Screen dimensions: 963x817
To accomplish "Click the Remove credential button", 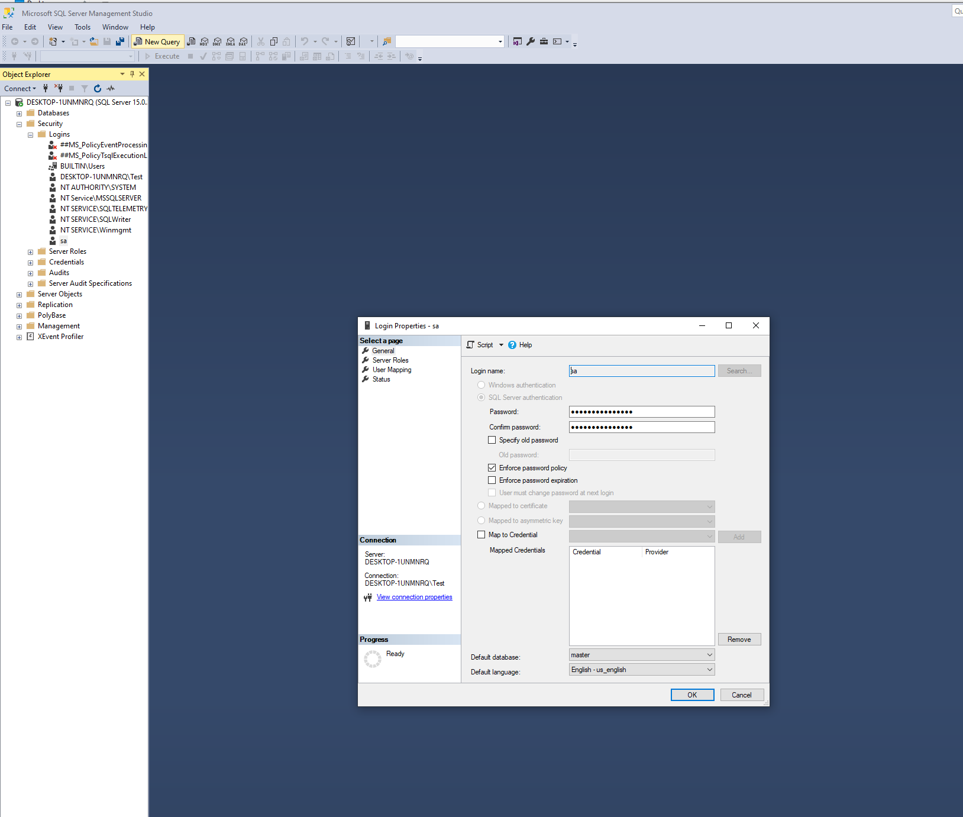I will click(739, 640).
